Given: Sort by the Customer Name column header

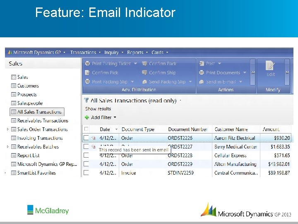Looking at the screenshot, I should coord(231,129).
